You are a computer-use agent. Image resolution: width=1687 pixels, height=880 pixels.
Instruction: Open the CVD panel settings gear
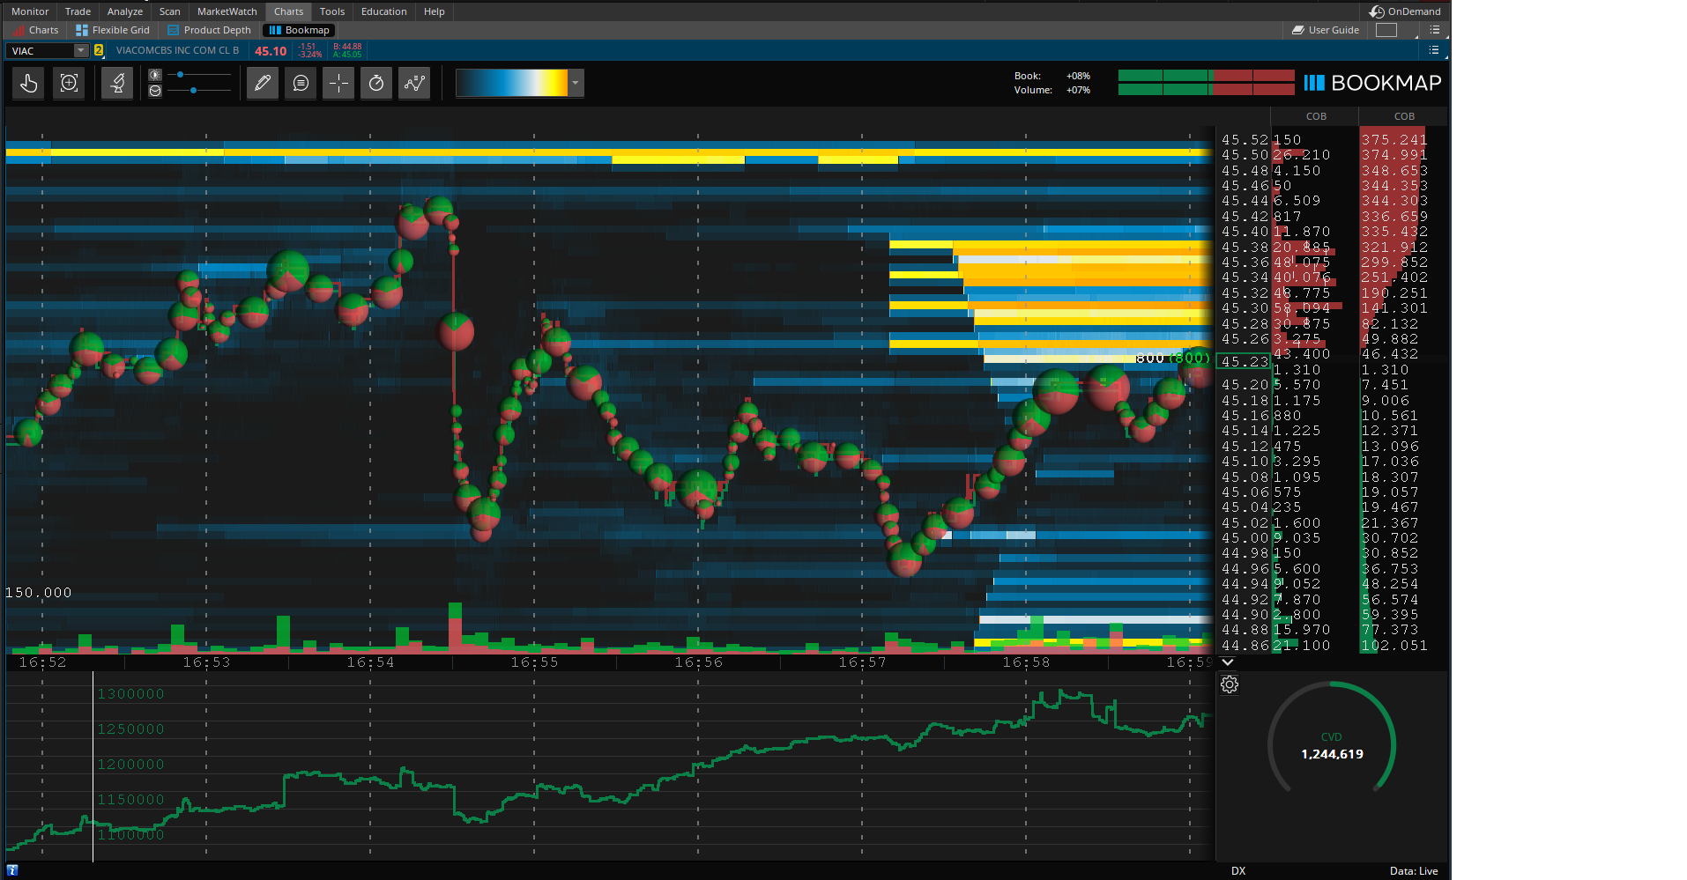[1230, 684]
